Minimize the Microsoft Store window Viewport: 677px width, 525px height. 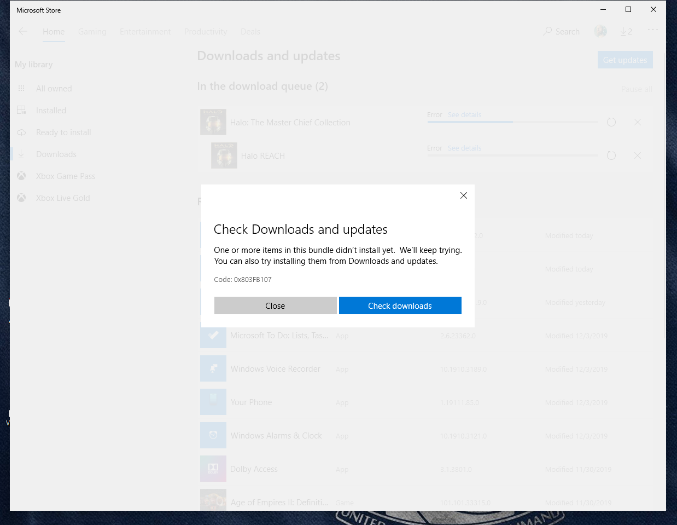coord(603,9)
